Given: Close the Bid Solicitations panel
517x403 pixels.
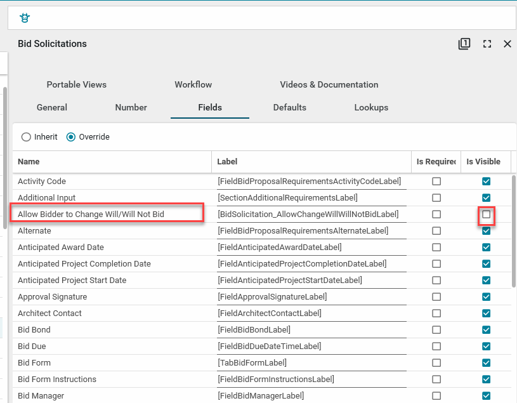Looking at the screenshot, I should (507, 44).
